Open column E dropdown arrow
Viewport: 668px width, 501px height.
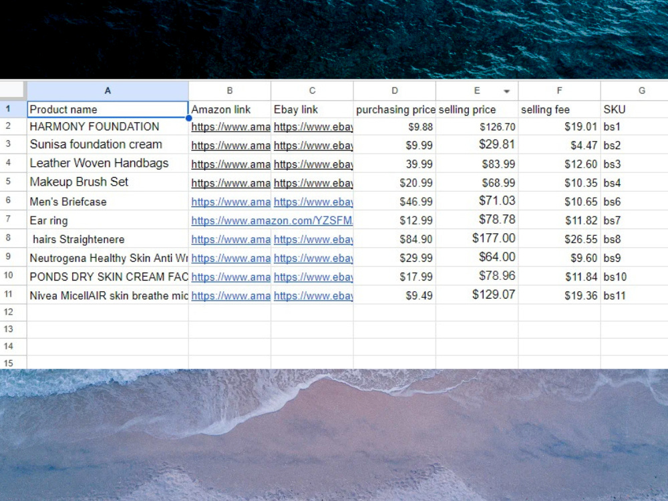tap(506, 91)
